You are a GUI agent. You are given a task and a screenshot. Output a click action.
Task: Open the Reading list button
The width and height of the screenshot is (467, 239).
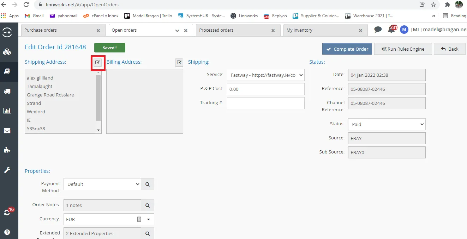[455, 16]
